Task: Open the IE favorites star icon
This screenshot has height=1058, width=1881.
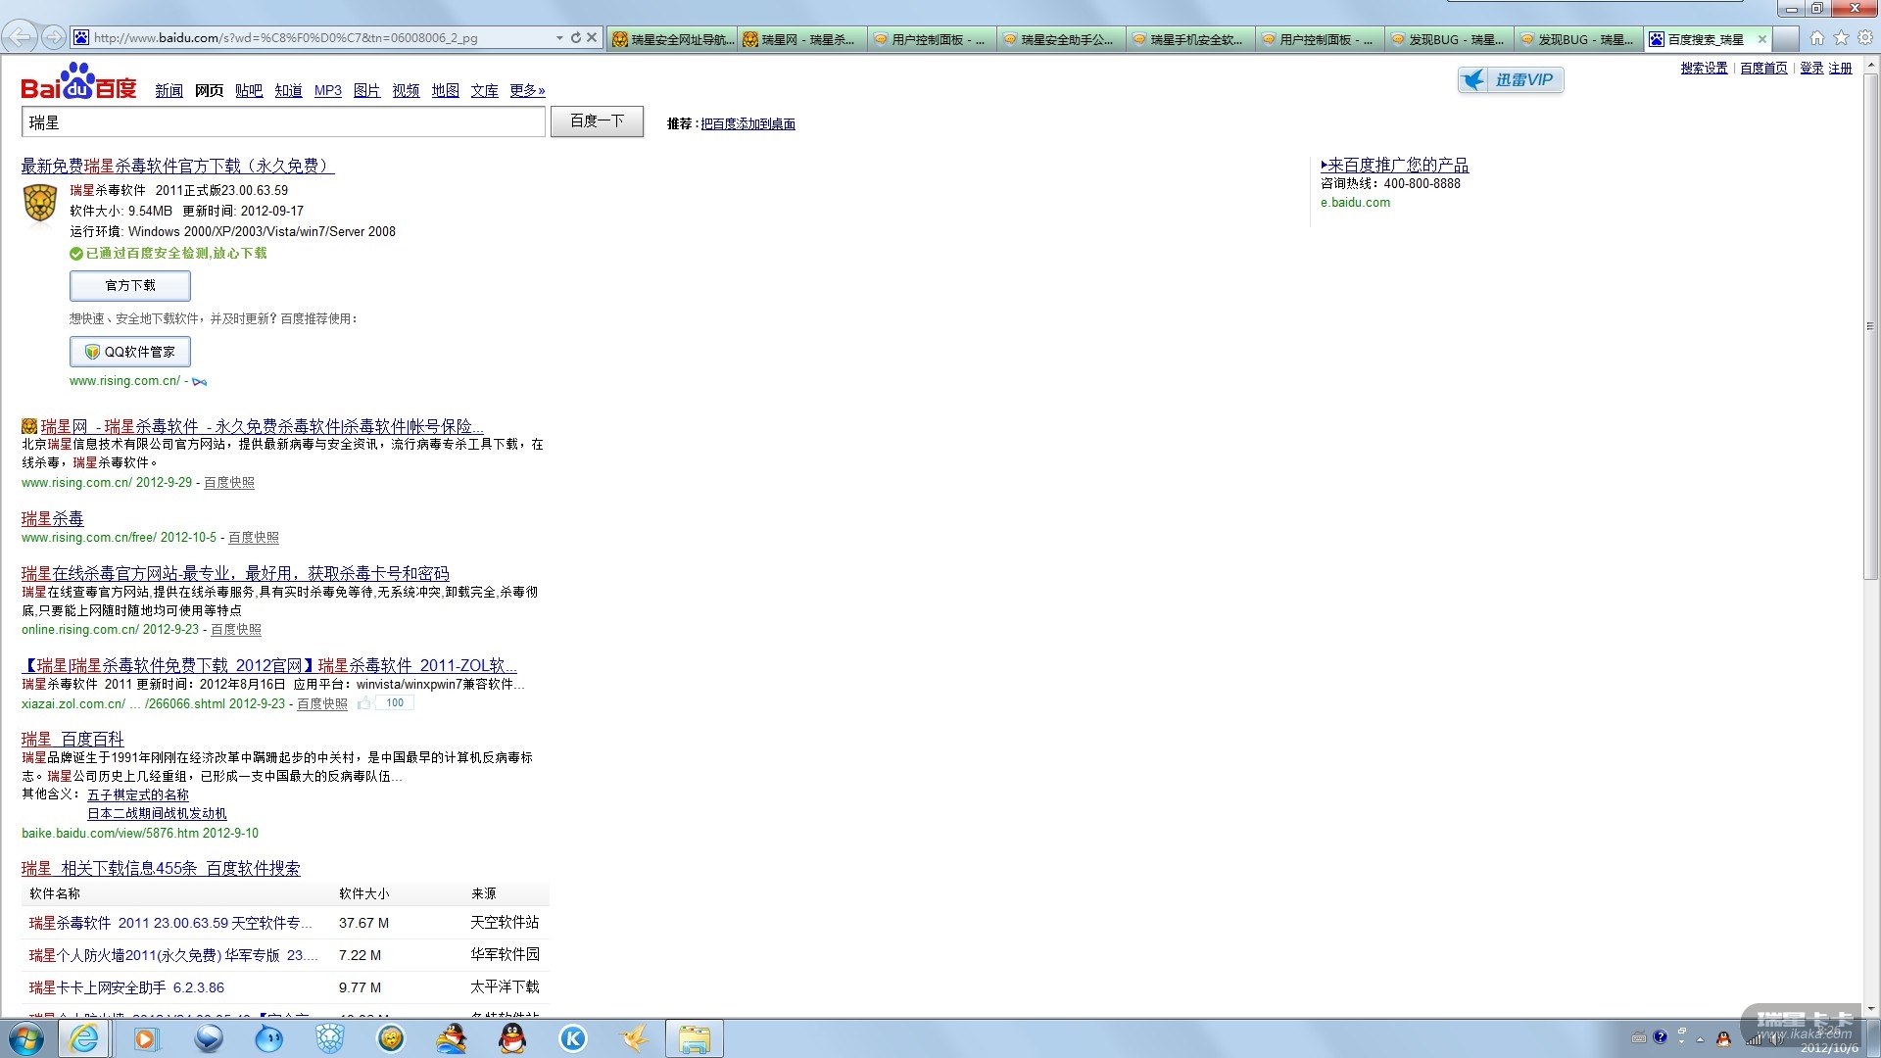Action: (x=1841, y=38)
